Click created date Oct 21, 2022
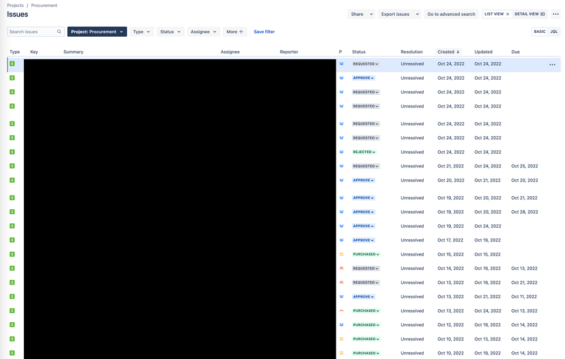The image size is (565, 359). (450, 166)
